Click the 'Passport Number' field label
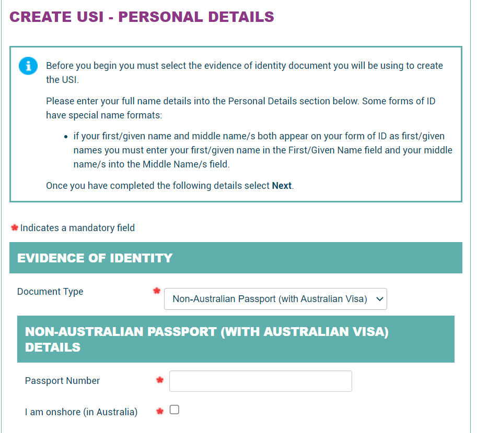The image size is (477, 433). click(62, 381)
